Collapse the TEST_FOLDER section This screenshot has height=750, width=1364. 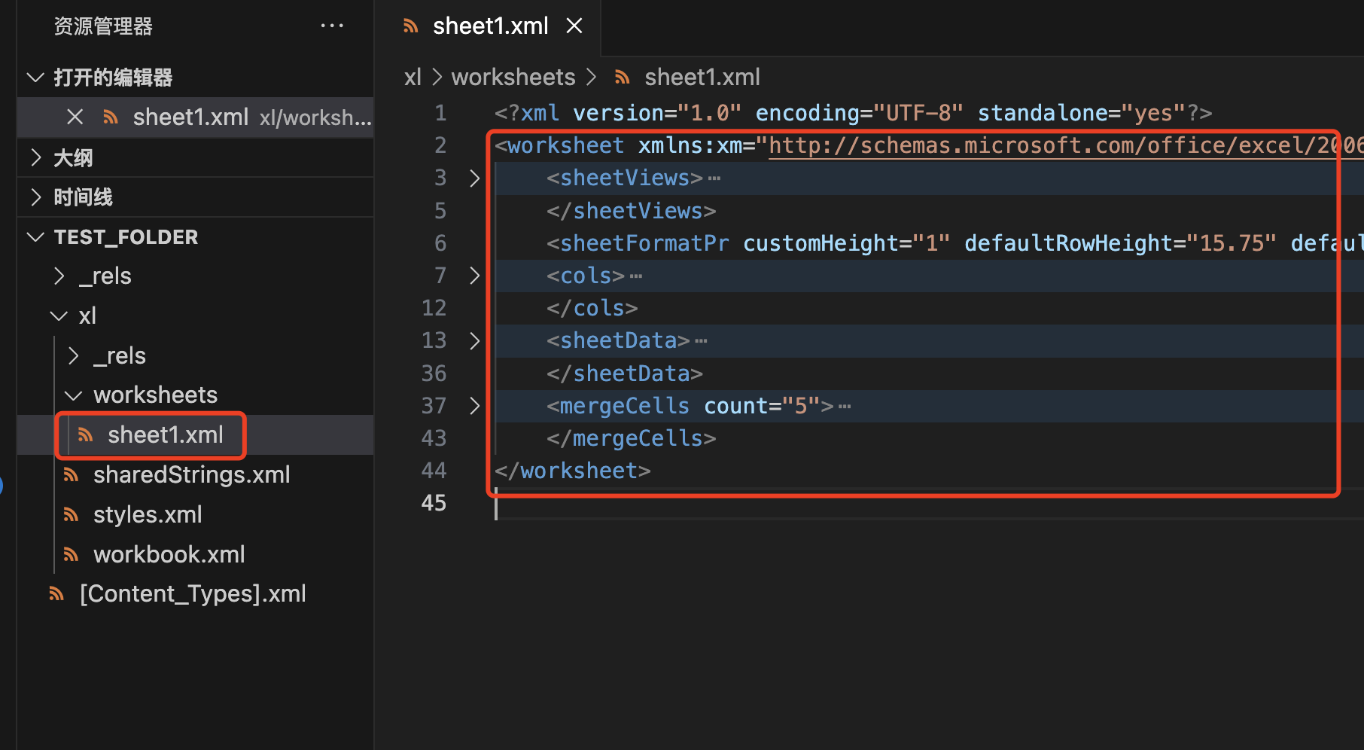coord(35,236)
